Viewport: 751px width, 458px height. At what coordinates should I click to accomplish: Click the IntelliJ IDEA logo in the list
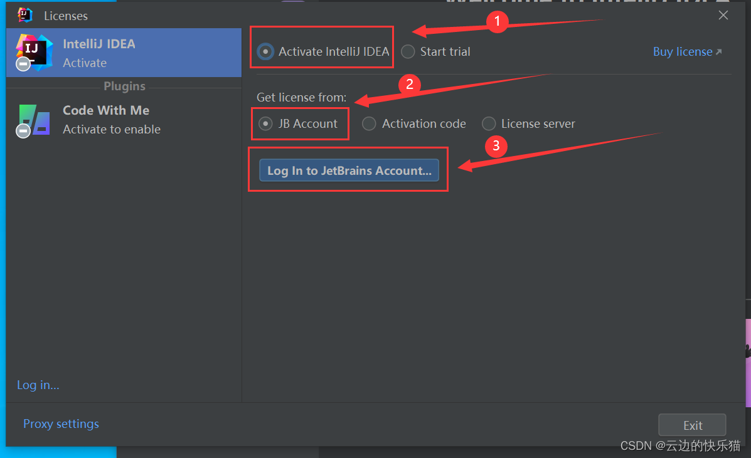34,51
